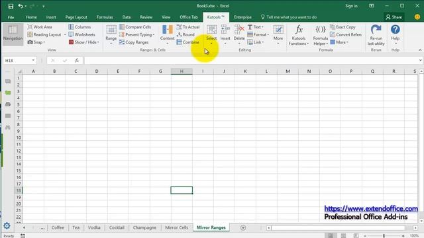Collapse the ribbon with the chevron
This screenshot has width=424, height=238.
point(420,50)
